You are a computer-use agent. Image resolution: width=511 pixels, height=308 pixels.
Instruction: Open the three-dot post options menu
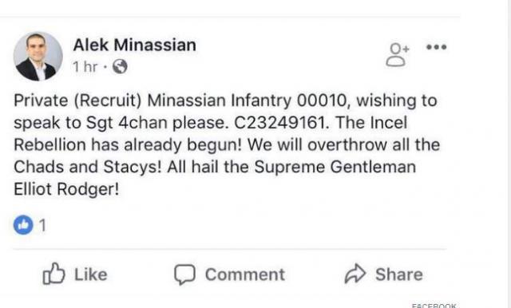(x=437, y=47)
